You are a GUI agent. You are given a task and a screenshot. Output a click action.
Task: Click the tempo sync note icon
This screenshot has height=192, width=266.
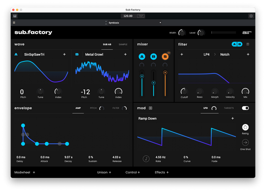pyautogui.click(x=146, y=158)
